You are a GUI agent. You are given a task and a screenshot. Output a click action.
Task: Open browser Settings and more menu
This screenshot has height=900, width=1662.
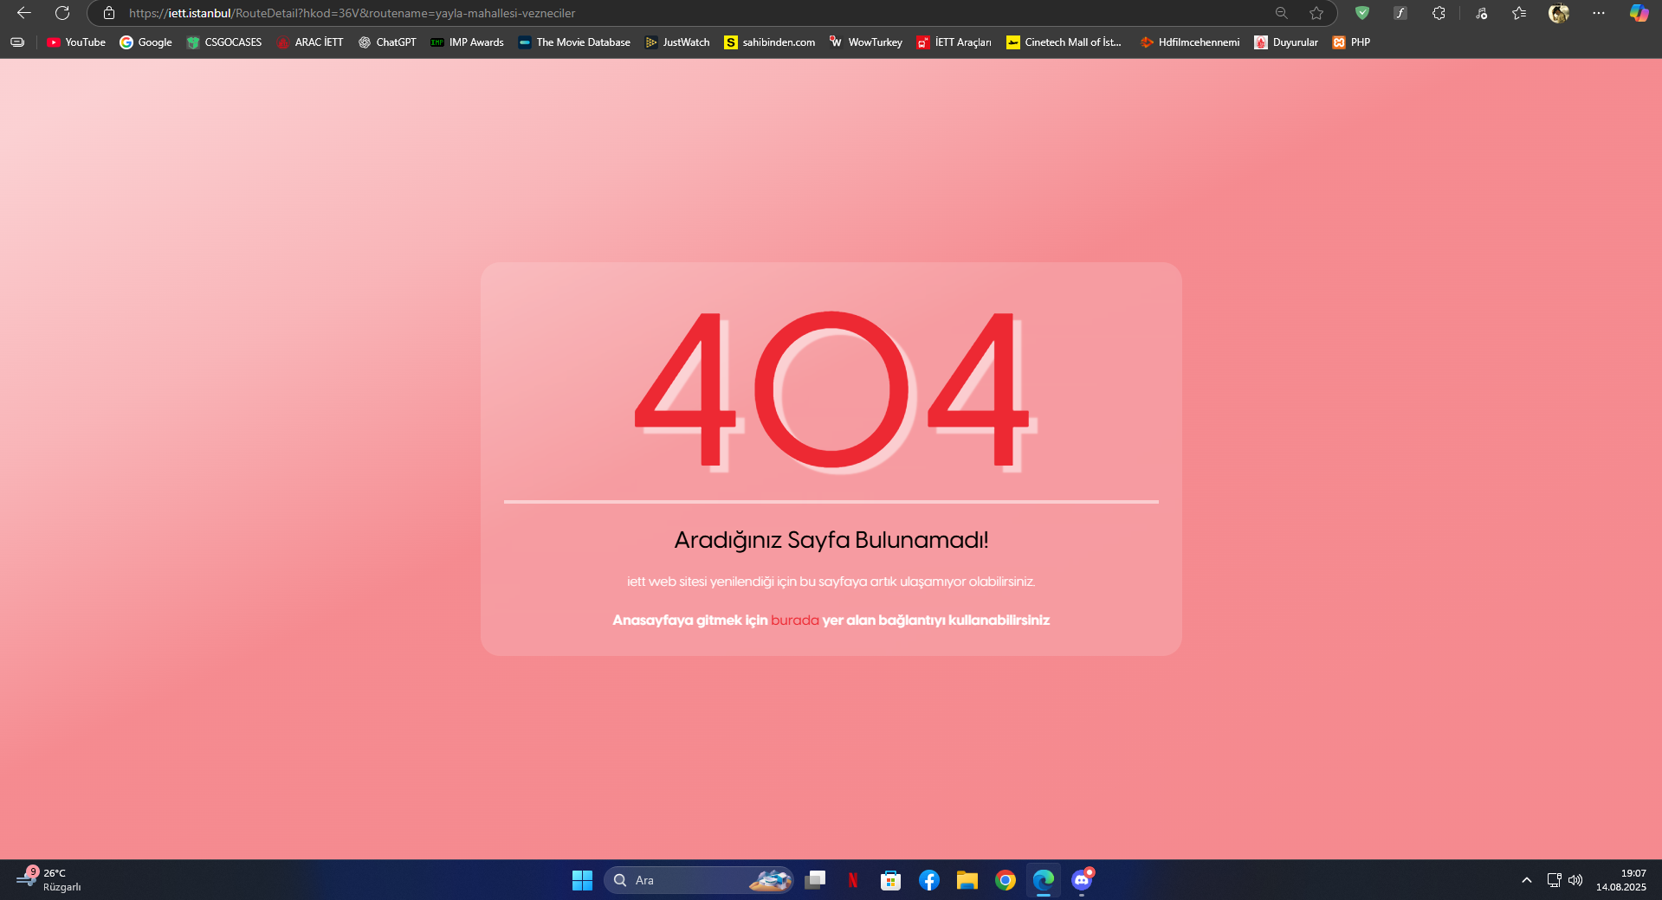coord(1599,13)
